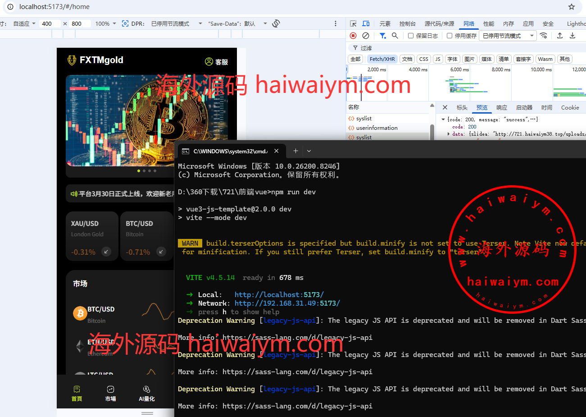Toggle the device toolbar icon in DevTools

click(366, 23)
